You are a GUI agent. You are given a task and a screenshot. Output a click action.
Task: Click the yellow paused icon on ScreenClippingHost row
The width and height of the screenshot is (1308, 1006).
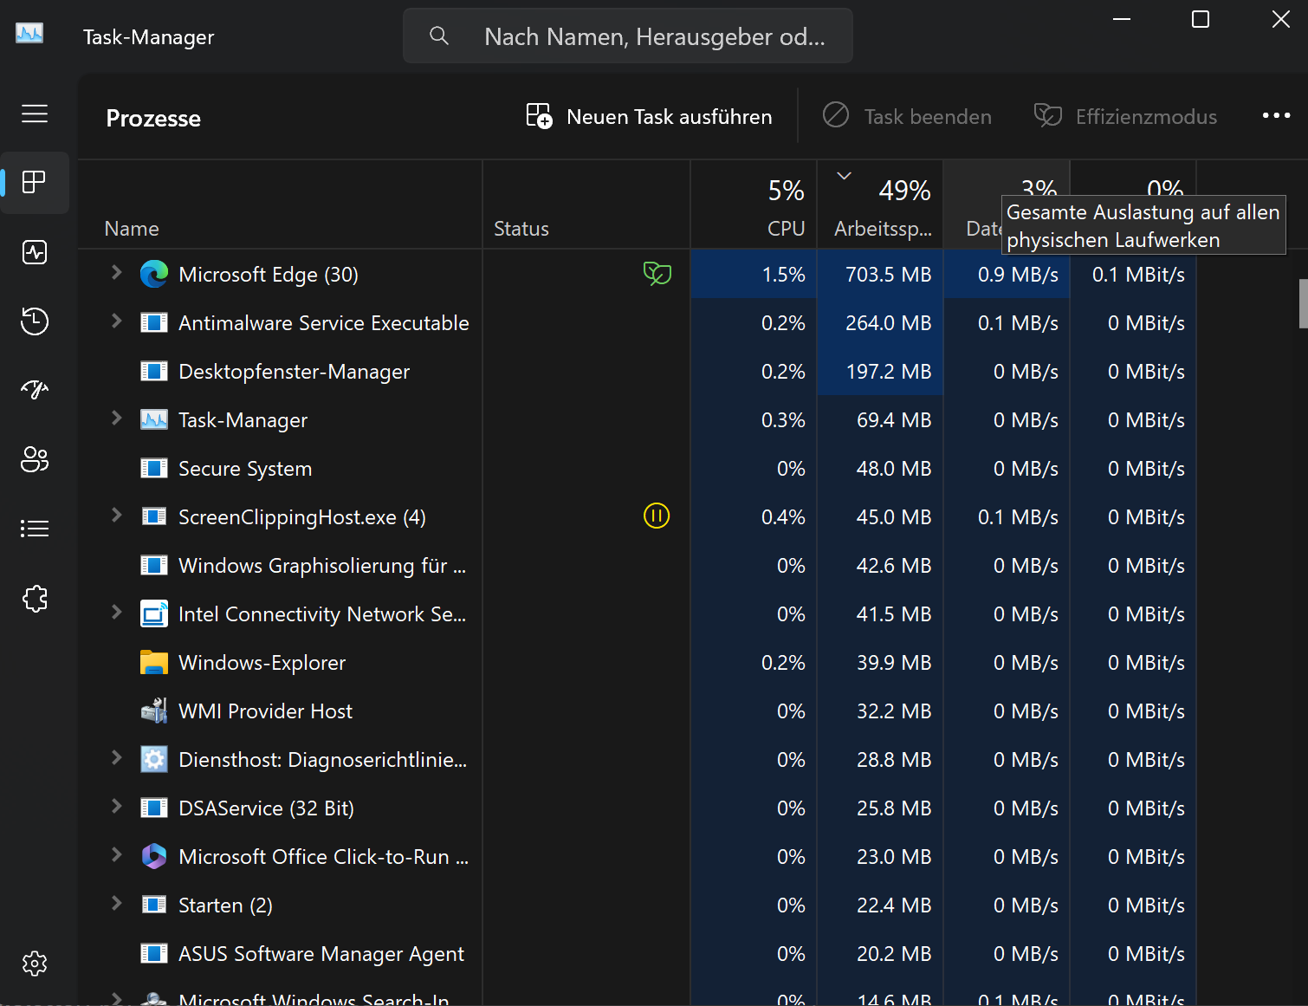(x=657, y=516)
